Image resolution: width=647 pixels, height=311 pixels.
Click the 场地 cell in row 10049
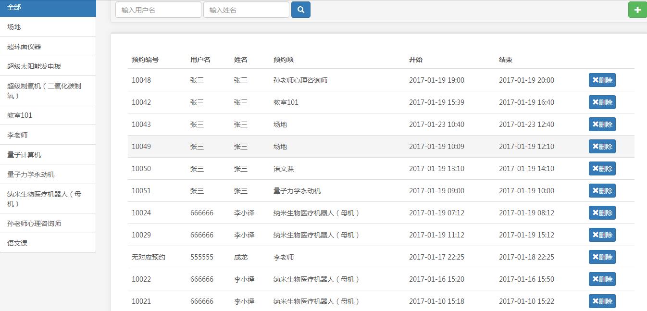[280, 147]
